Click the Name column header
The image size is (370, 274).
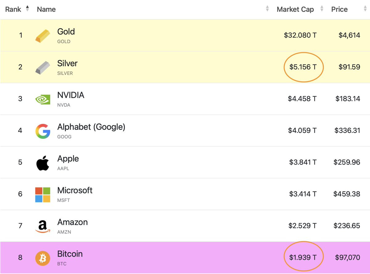pos(46,10)
